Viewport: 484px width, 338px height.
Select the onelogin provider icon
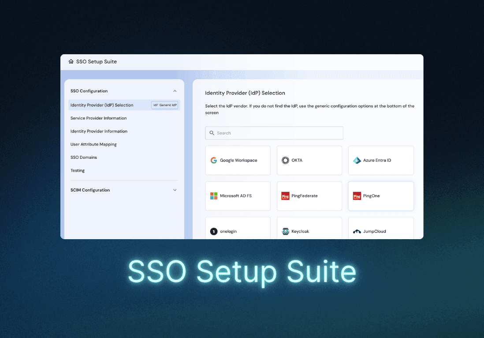(213, 231)
